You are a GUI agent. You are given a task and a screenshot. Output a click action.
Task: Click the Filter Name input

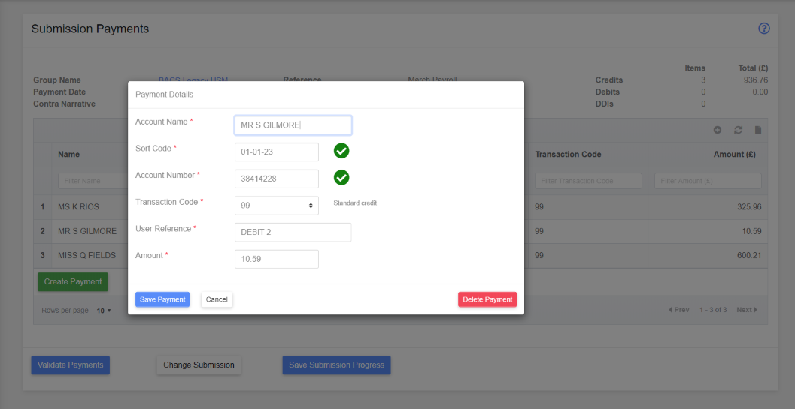point(93,181)
